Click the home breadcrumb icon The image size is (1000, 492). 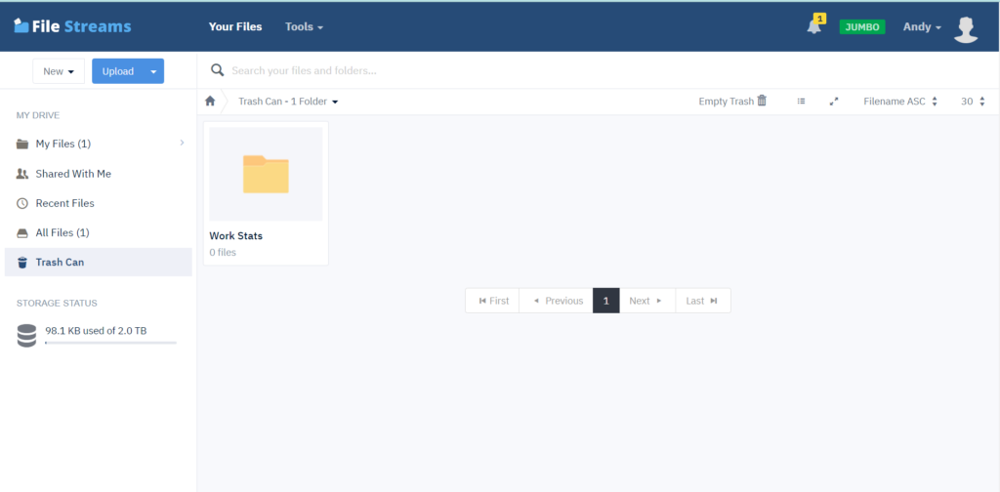[x=210, y=102]
